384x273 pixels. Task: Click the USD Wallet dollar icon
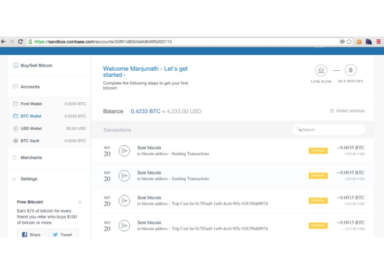click(15, 128)
